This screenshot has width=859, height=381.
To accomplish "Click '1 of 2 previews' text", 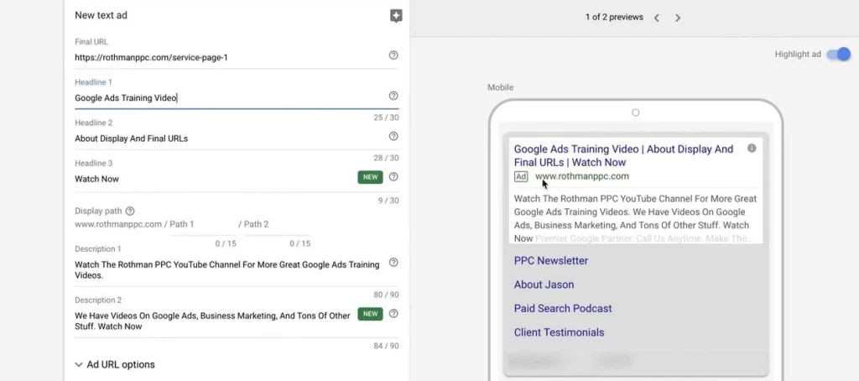I will [614, 17].
